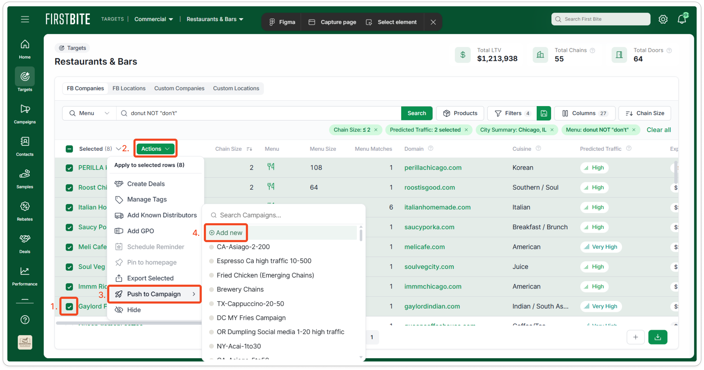Click the Search First Bite field
The height and width of the screenshot is (370, 704).
point(601,19)
